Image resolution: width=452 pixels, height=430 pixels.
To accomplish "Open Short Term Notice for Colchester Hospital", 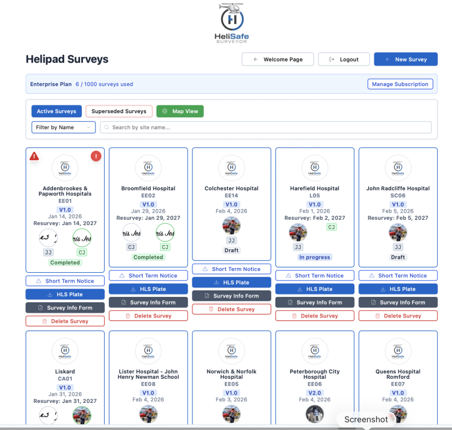I will pyautogui.click(x=231, y=269).
